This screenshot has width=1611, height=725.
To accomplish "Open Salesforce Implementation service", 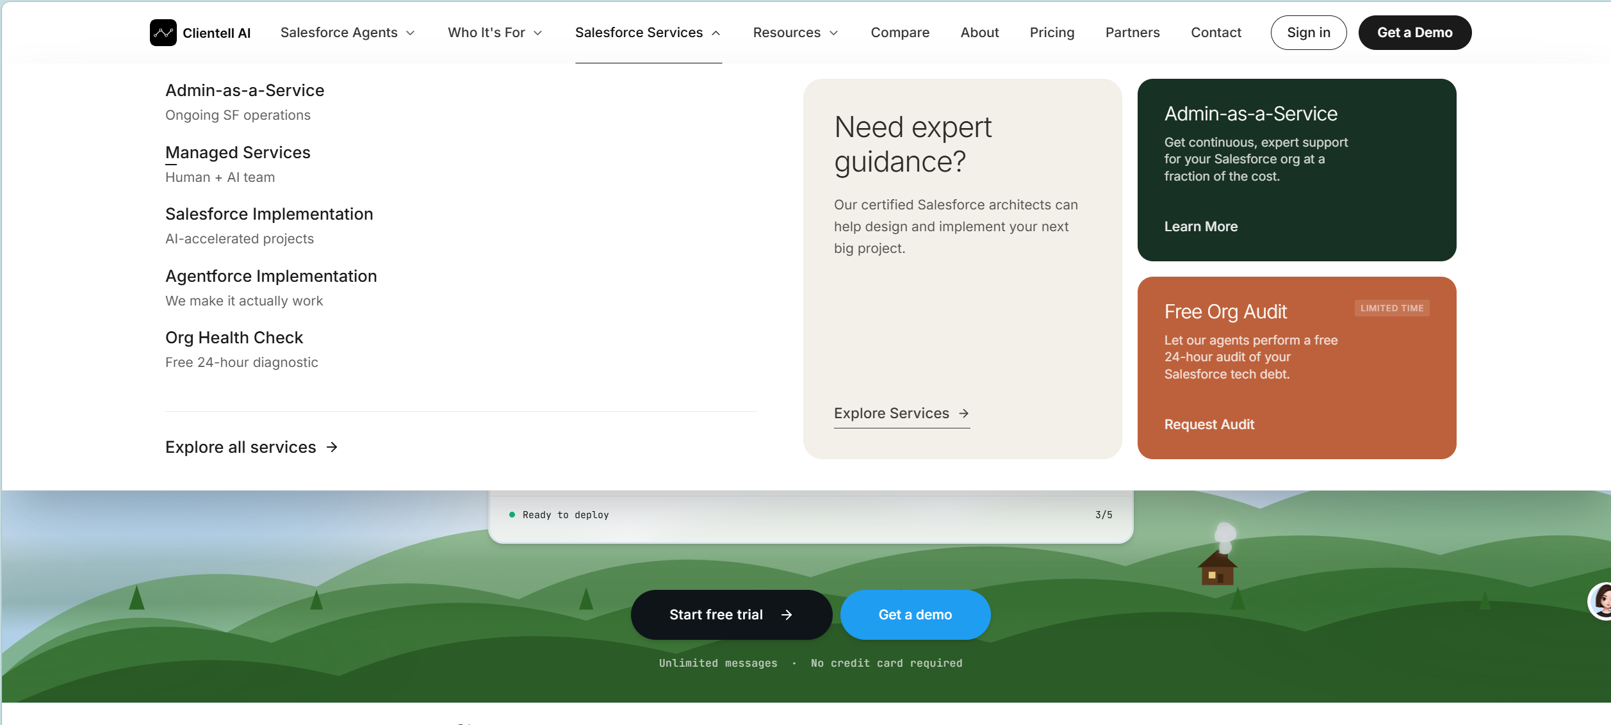I will click(x=269, y=214).
